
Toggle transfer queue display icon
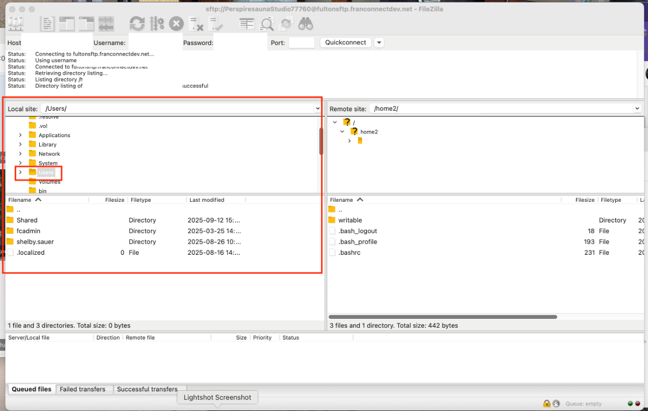(106, 24)
